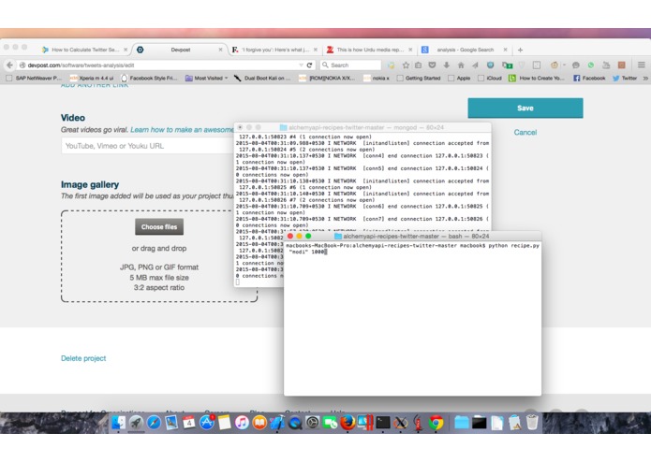Open Terminal from the dock
The image size is (651, 462).
[383, 423]
